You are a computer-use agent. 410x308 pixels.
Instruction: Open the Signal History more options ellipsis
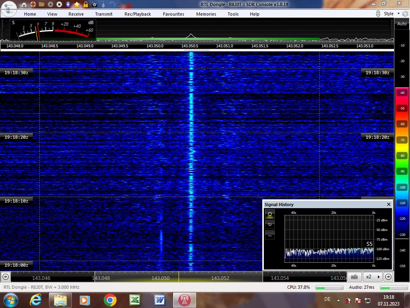click(x=270, y=235)
